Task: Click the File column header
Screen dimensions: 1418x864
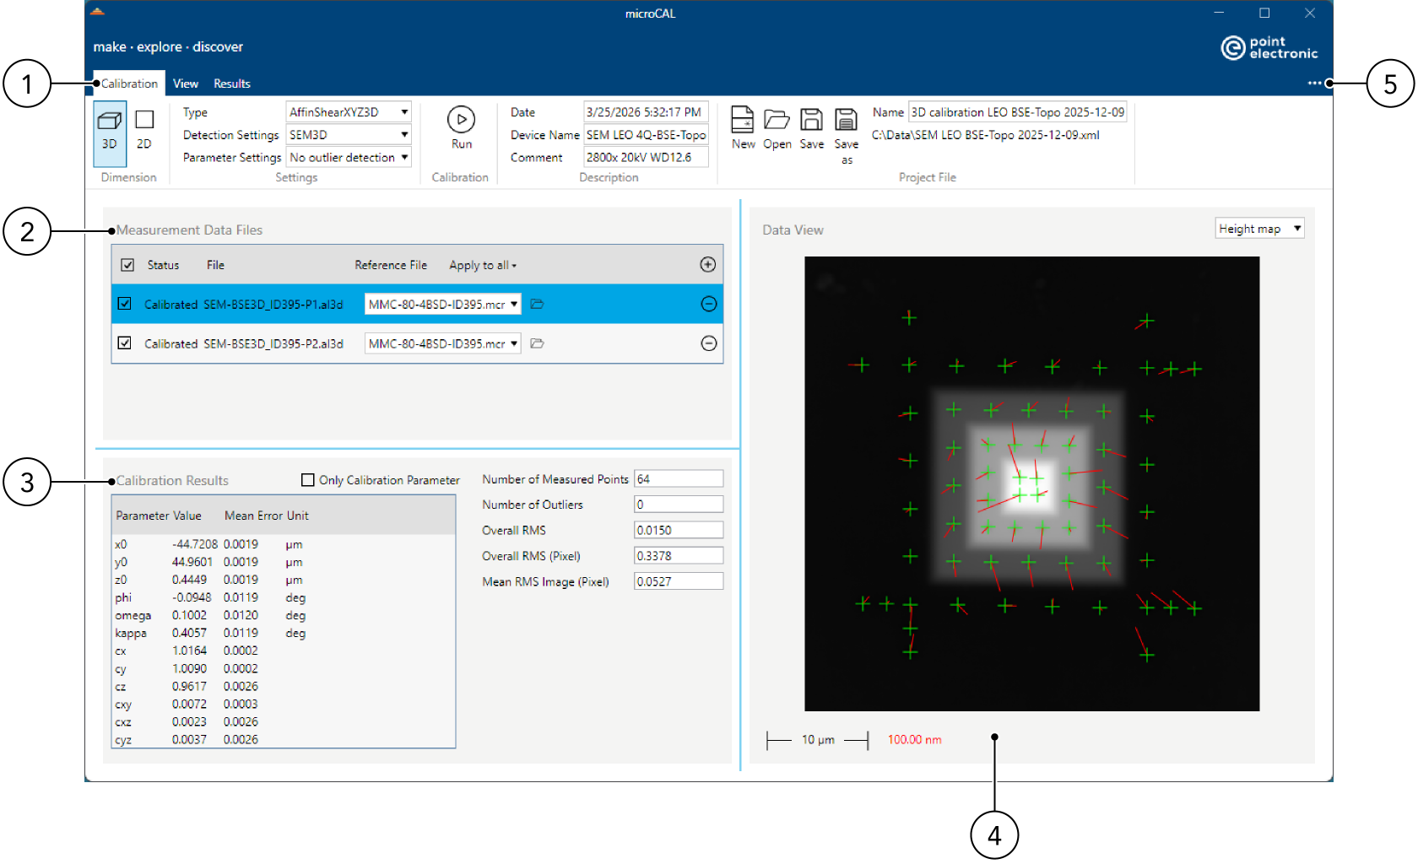Action: pyautogui.click(x=215, y=265)
